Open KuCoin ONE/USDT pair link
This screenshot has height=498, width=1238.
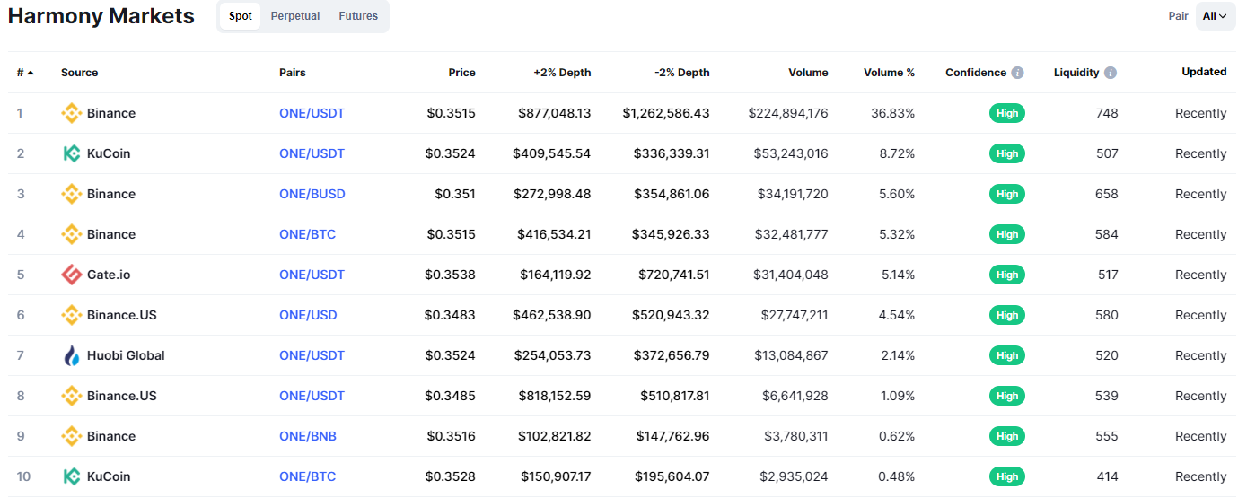312,153
